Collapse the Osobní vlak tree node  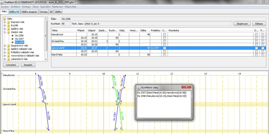coord(5,32)
